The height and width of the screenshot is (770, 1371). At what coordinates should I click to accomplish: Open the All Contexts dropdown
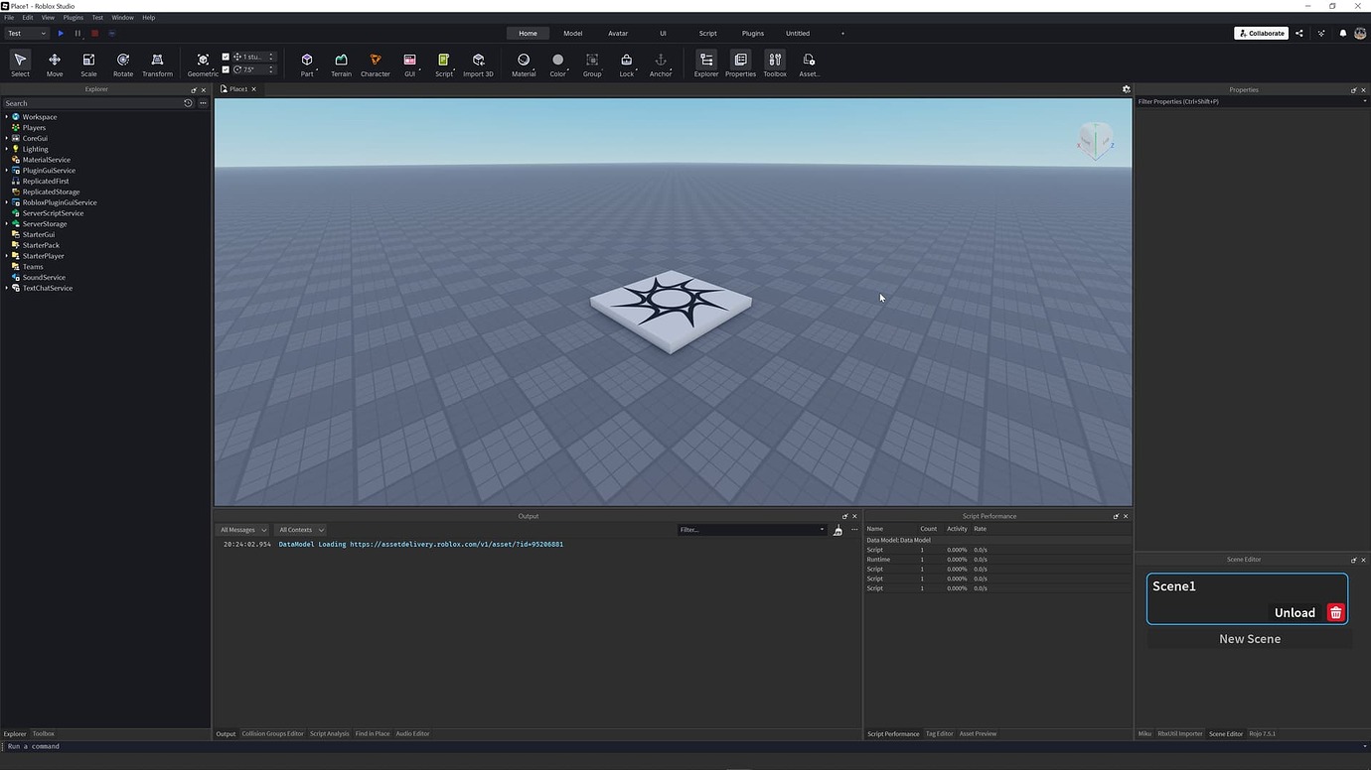tap(300, 529)
